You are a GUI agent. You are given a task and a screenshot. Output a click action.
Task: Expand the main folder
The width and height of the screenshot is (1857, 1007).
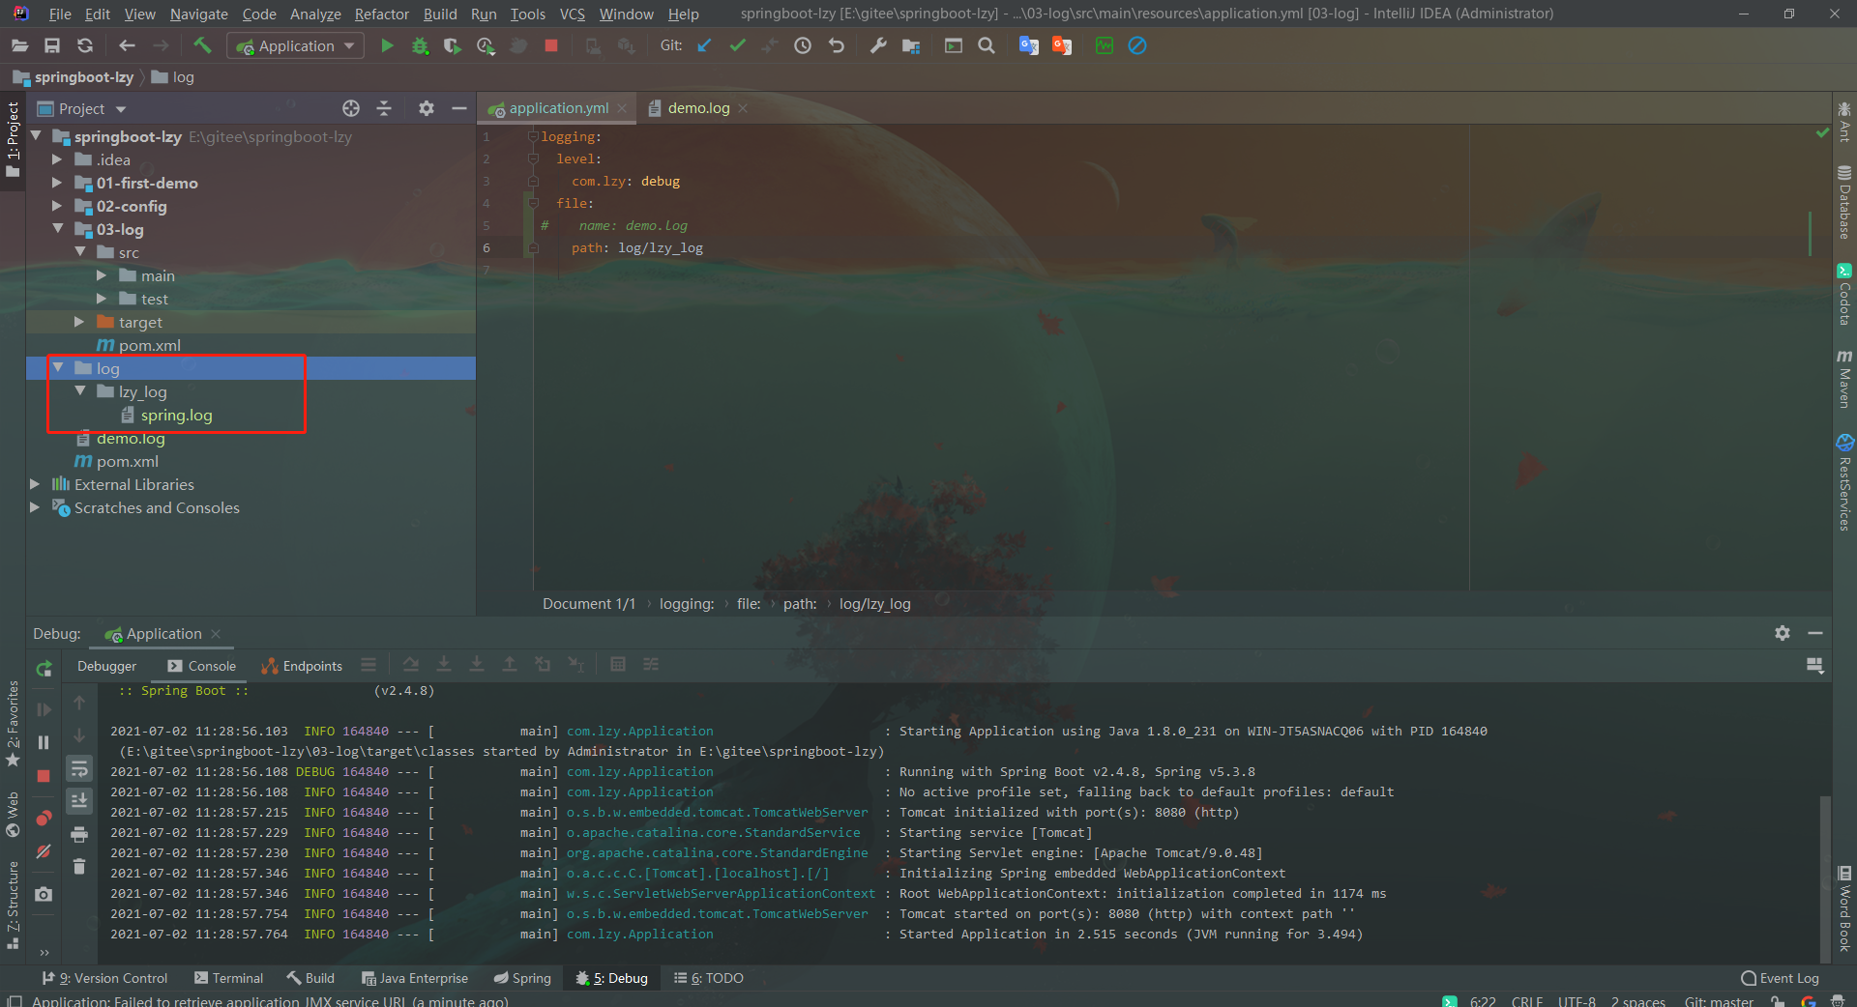[102, 275]
